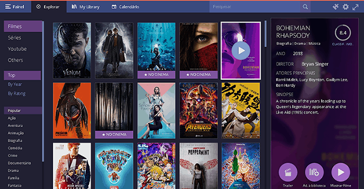Click NO CINEMA badge under Aquaman

[x=157, y=74]
